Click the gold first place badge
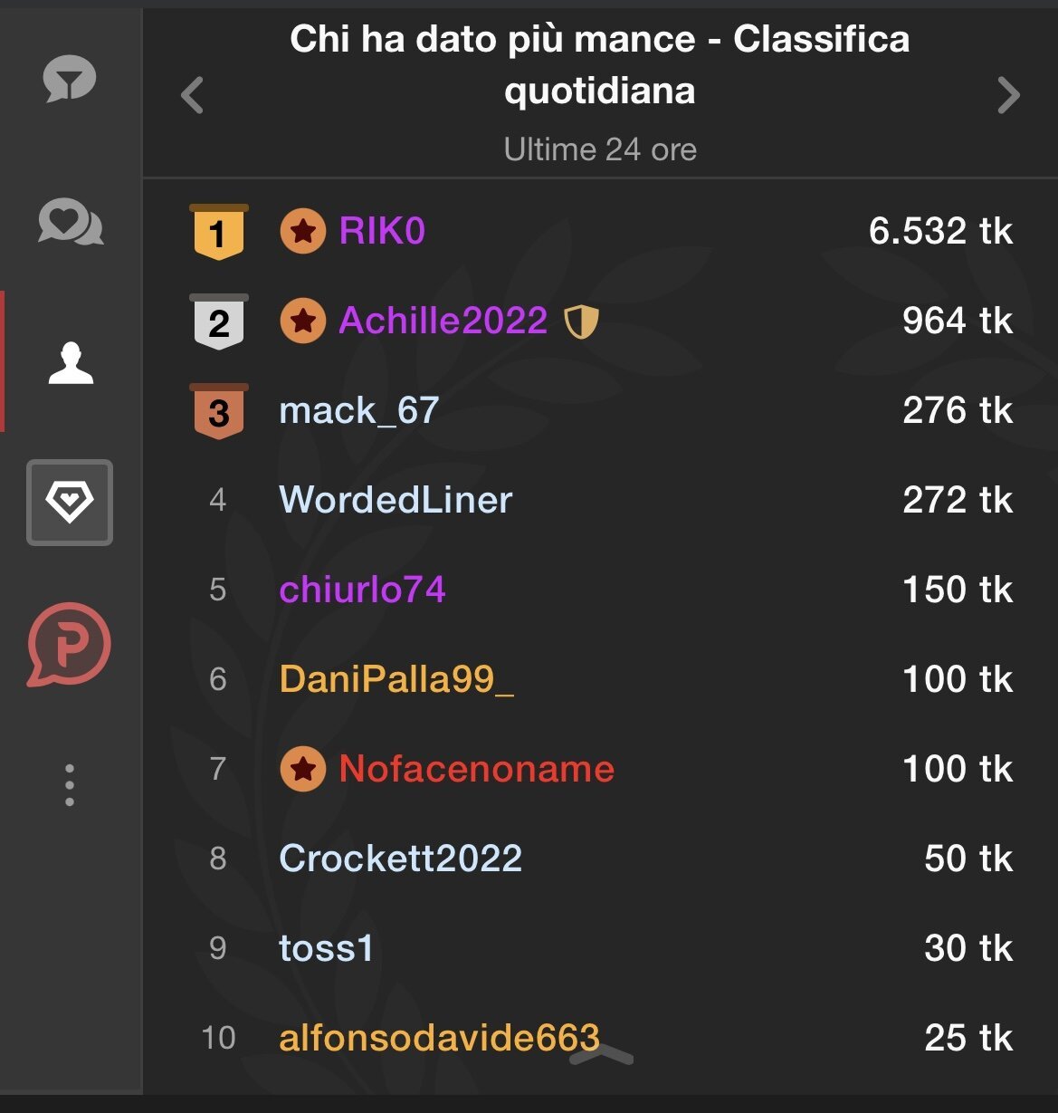Image resolution: width=1058 pixels, height=1113 pixels. click(218, 232)
